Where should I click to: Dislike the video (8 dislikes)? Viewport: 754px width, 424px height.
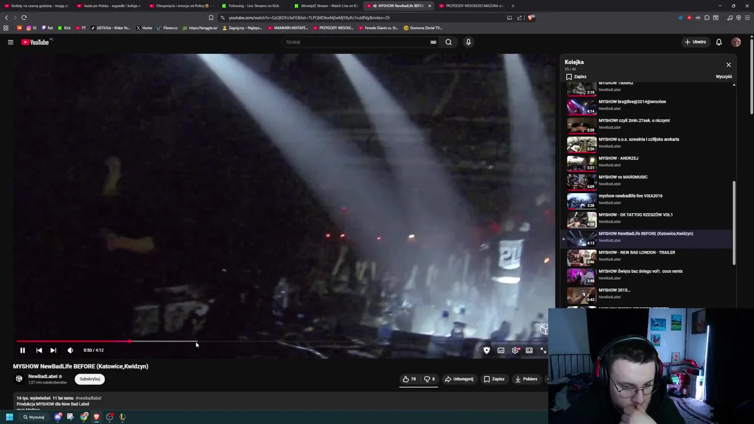[429, 379]
